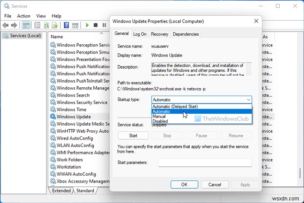This screenshot has width=304, height=203.
Task: Switch to the Extended view tab
Action: pyautogui.click(x=61, y=190)
